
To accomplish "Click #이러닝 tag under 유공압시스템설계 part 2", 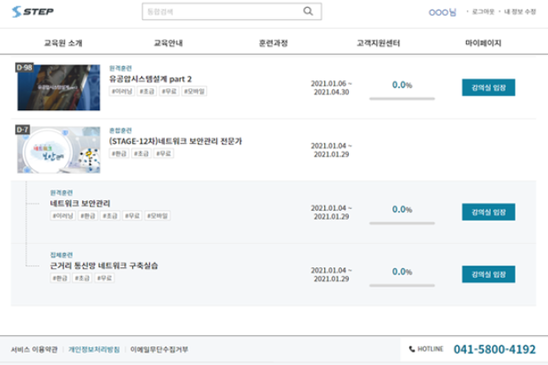I will [x=122, y=92].
